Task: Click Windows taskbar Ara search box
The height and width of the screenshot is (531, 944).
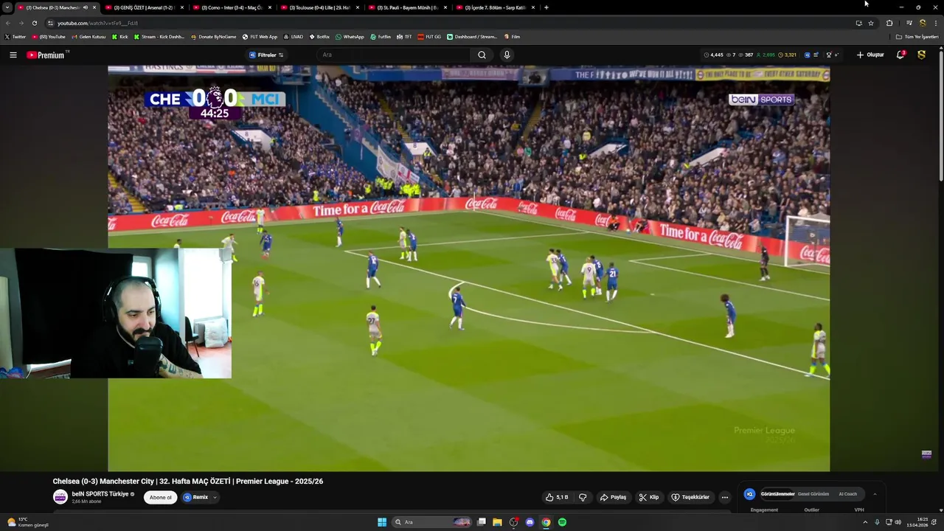Action: pos(432,522)
